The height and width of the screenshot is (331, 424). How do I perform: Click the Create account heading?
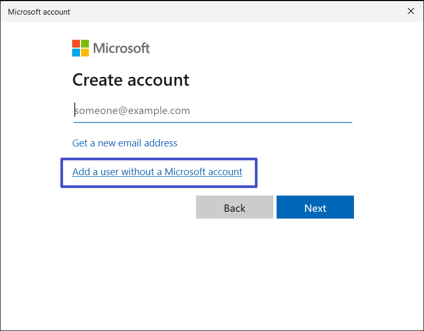pyautogui.click(x=131, y=80)
